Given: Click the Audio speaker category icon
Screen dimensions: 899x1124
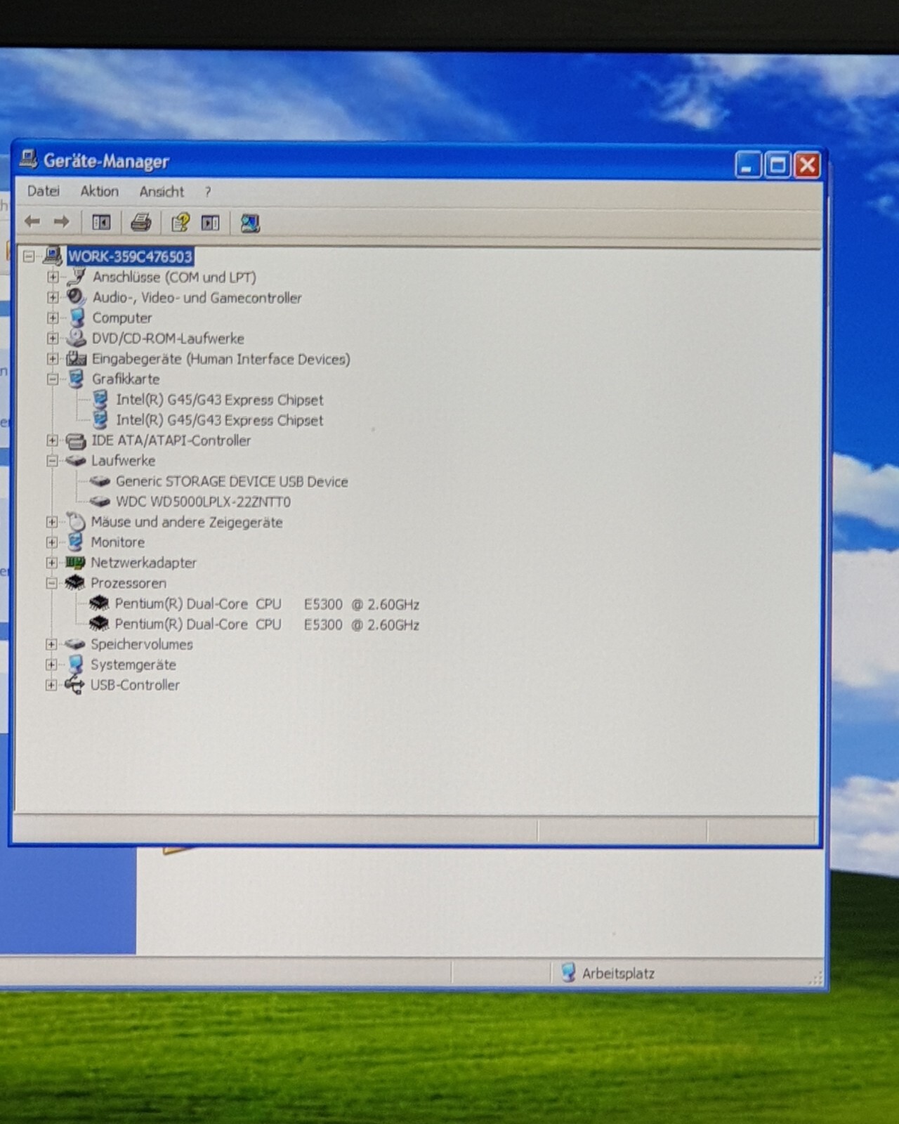Looking at the screenshot, I should [x=76, y=297].
